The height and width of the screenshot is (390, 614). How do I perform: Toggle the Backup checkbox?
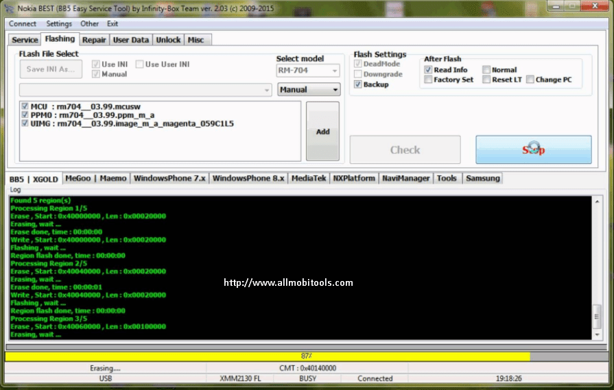(358, 84)
